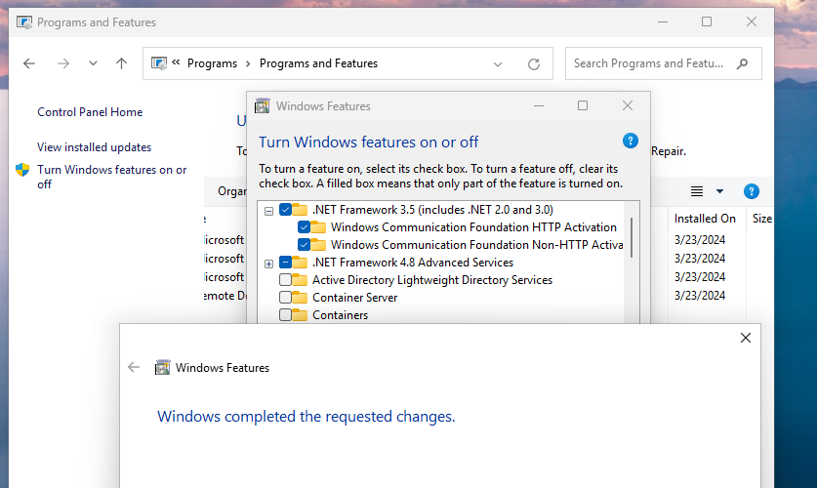The height and width of the screenshot is (488, 817).
Task: Expand .NET Framework 4.8 Advanced Services node
Action: coord(268,264)
